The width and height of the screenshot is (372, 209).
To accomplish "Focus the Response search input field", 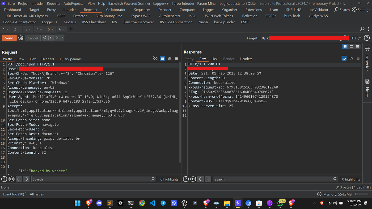I will 275,179.
